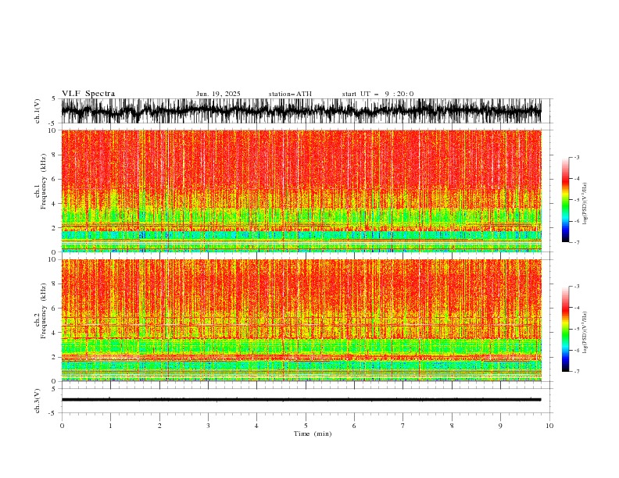Click the "-7" label on ch.2 color bar

[x=576, y=372]
